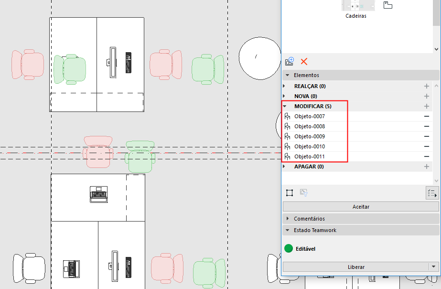The image size is (441, 289).
Task: Click the red X delete change icon
Action: (x=304, y=61)
